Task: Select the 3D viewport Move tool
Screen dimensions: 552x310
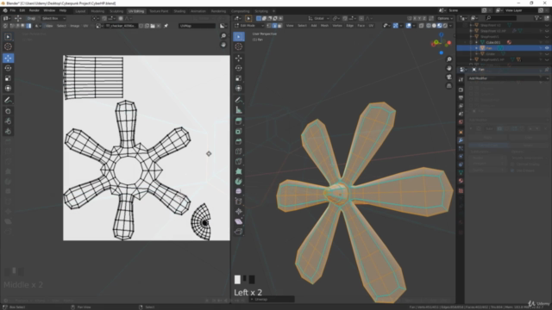Action: tap(239, 58)
